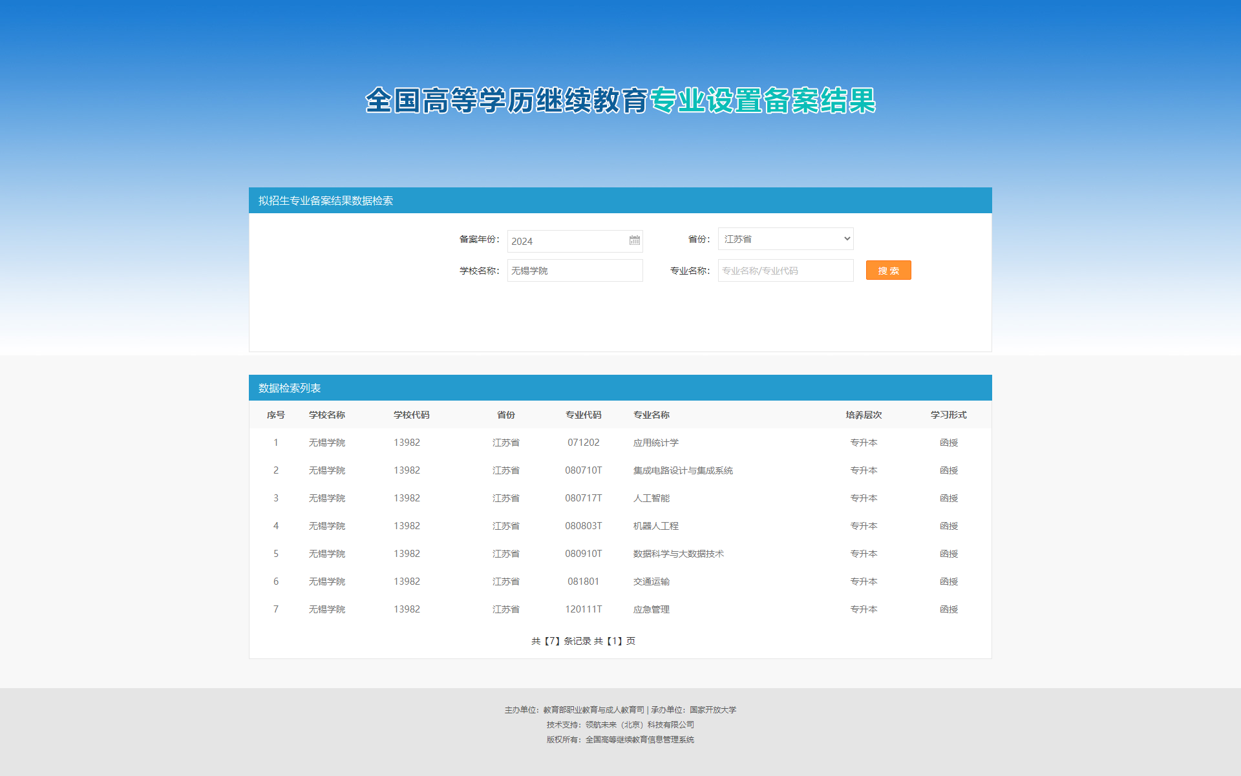The height and width of the screenshot is (776, 1241).
Task: Select the 集成电路设计与集成系统 major row
Action: [683, 470]
